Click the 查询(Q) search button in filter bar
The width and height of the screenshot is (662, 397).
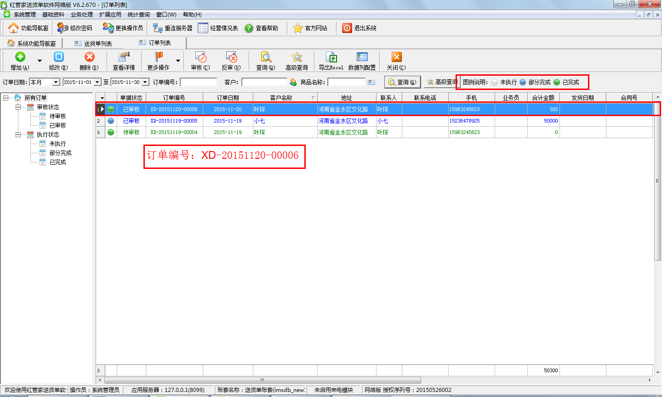pyautogui.click(x=402, y=82)
